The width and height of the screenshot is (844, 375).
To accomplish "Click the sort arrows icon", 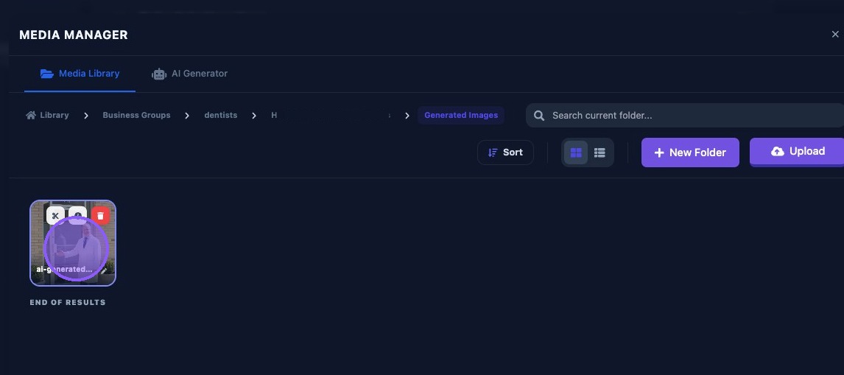I will pos(493,153).
